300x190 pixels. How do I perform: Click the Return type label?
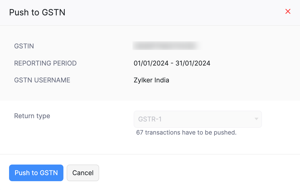32,116
